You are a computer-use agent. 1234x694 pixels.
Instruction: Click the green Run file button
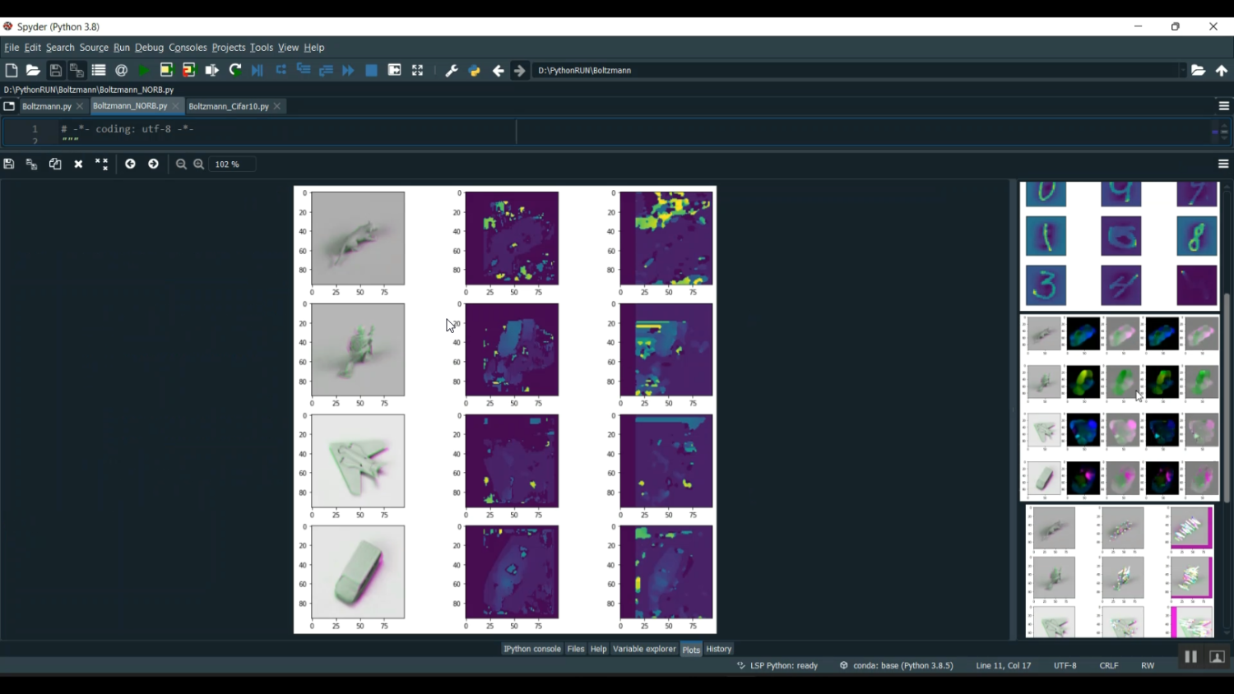[x=144, y=71]
